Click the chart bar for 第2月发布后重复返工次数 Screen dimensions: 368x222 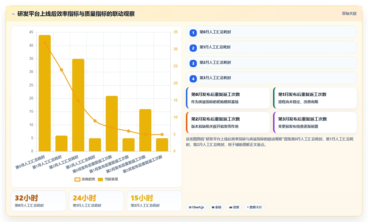tap(145, 130)
